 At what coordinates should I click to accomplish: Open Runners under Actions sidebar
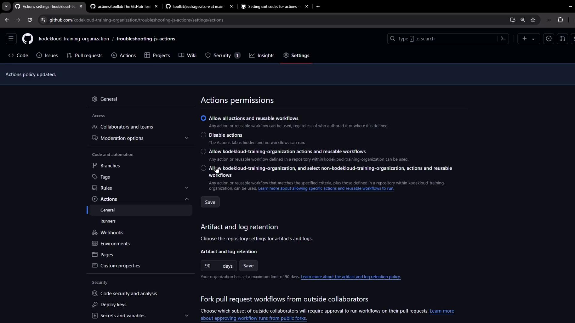108,221
